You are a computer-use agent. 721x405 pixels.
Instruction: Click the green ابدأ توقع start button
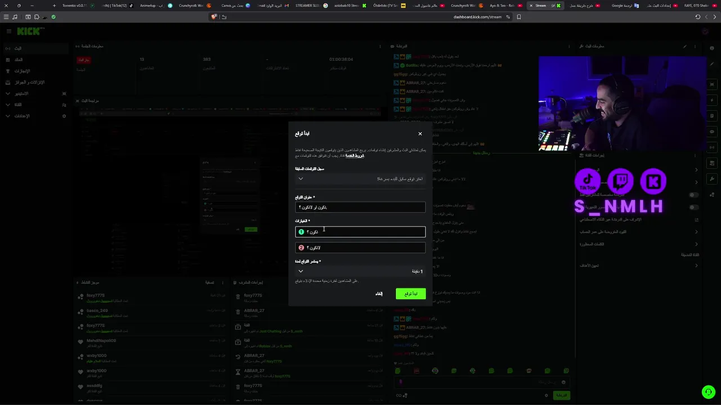411,294
